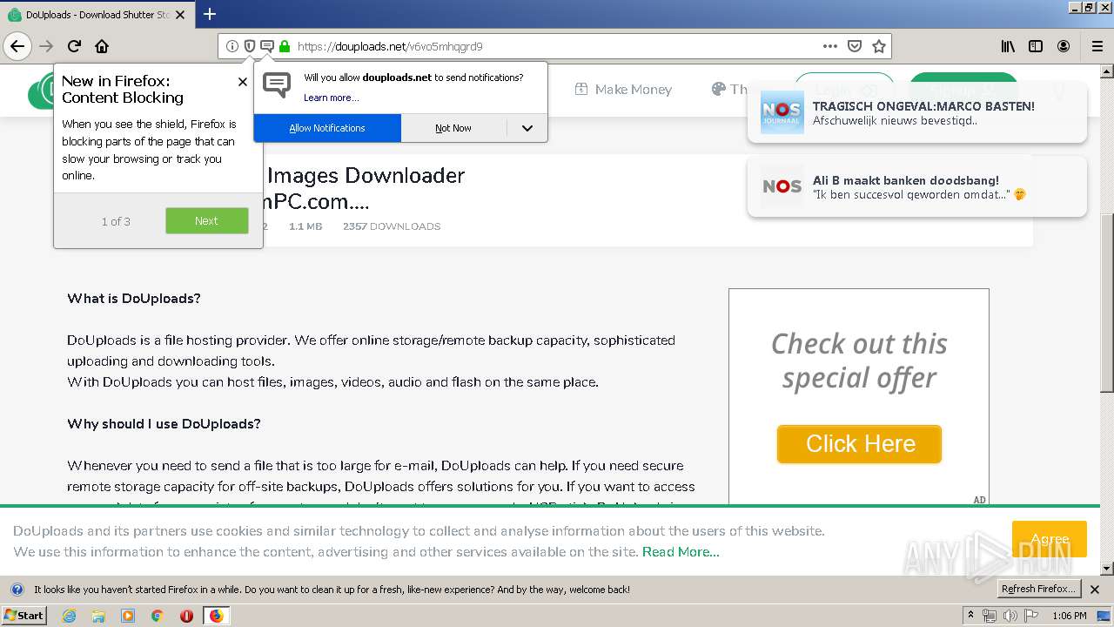Expand the Not Now dropdown arrow
The width and height of the screenshot is (1114, 627).
point(527,128)
